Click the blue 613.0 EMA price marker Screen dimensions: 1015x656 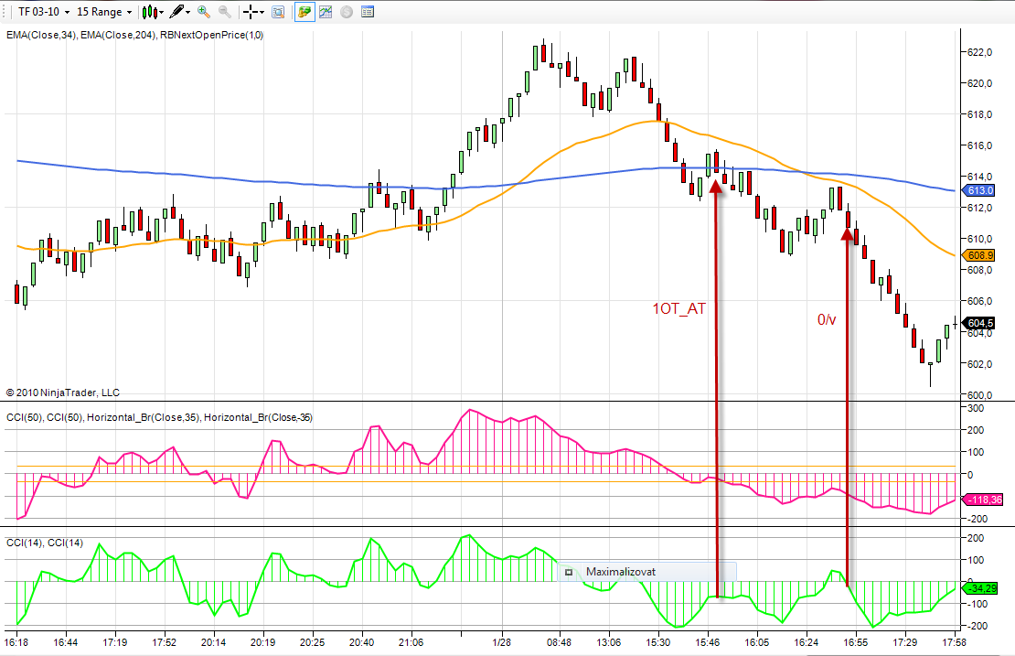tap(979, 190)
